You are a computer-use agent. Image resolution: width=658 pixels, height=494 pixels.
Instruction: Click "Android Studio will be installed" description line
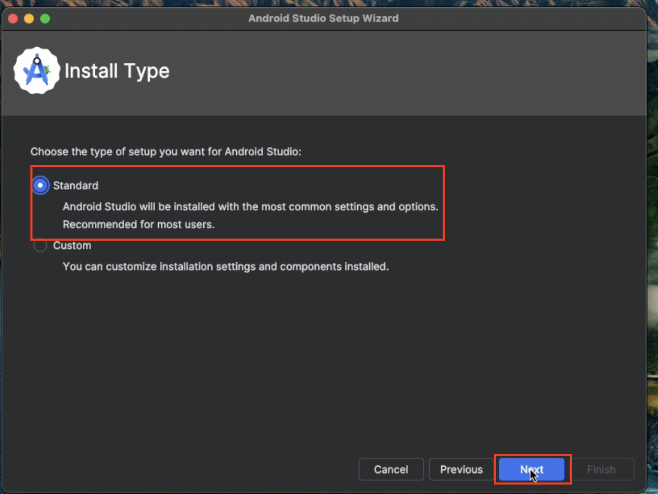(x=250, y=207)
